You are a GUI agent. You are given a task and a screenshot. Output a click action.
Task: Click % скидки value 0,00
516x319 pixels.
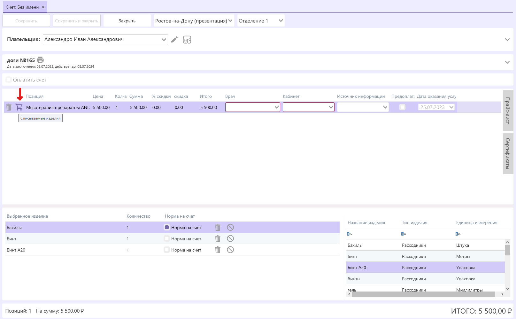(x=157, y=107)
